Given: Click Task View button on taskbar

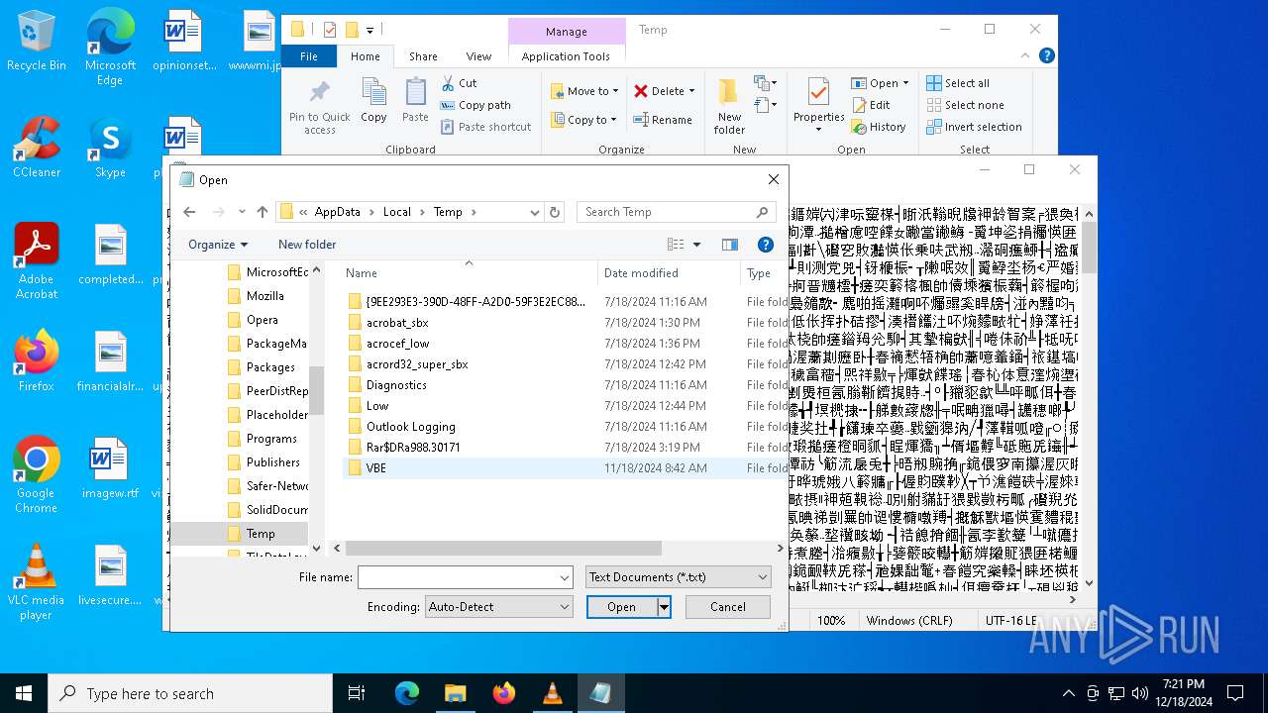Looking at the screenshot, I should tap(357, 693).
